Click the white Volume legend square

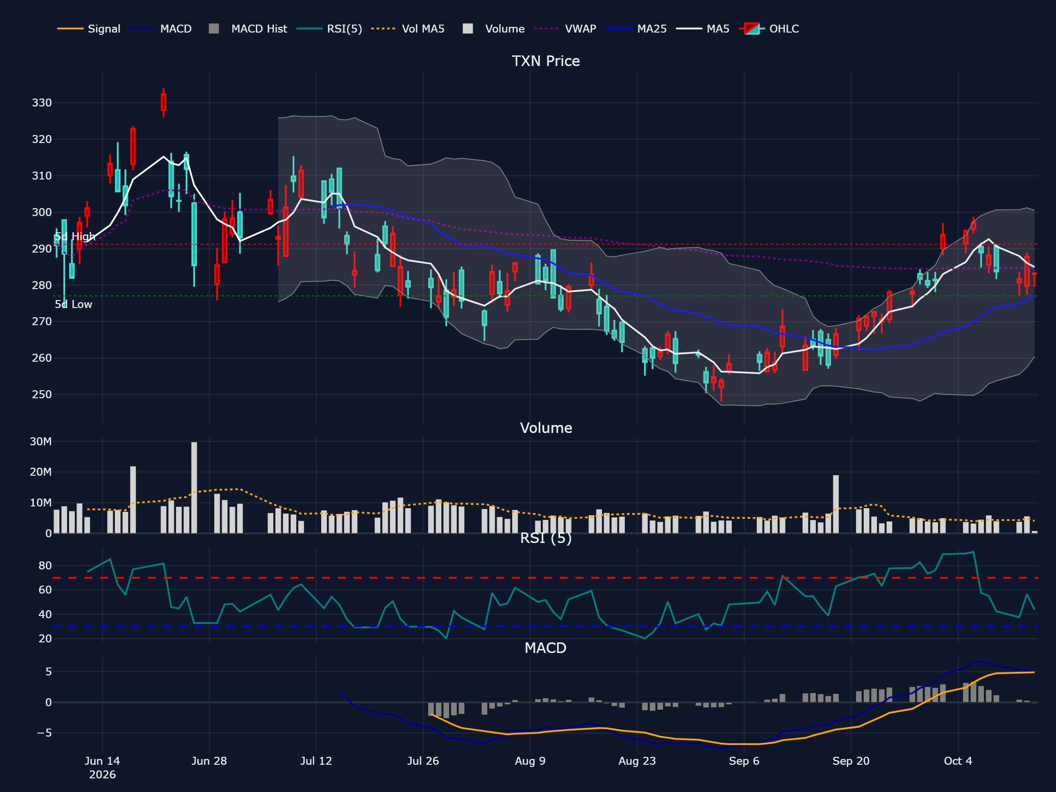click(468, 29)
